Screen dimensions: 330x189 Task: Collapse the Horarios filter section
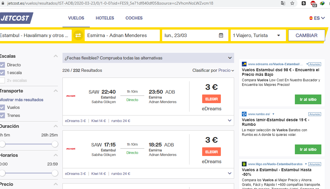pos(56,155)
